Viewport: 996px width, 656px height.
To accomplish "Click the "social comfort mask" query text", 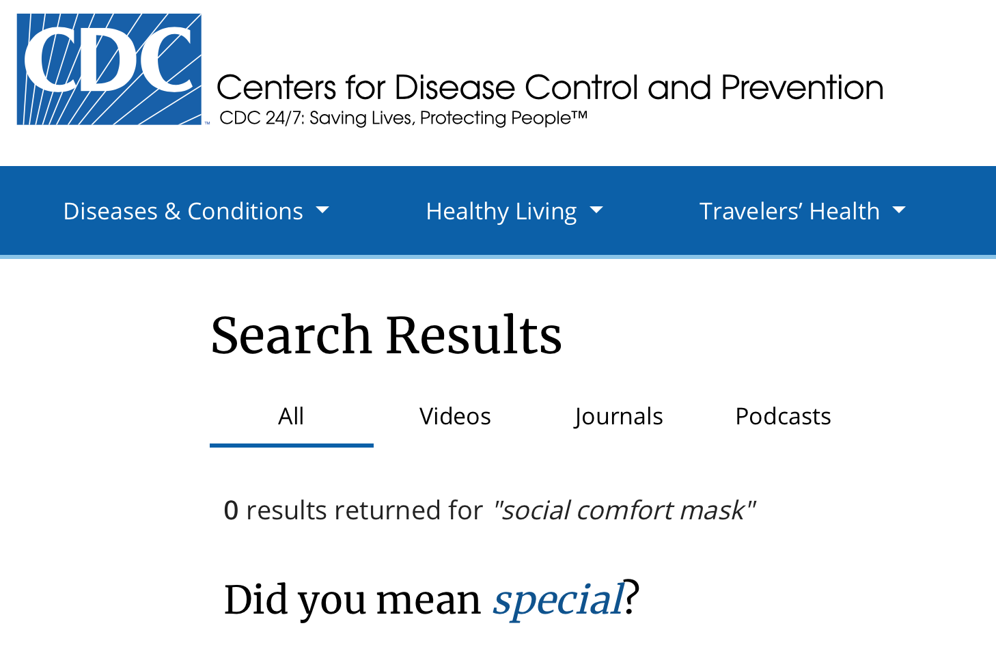I will [624, 510].
